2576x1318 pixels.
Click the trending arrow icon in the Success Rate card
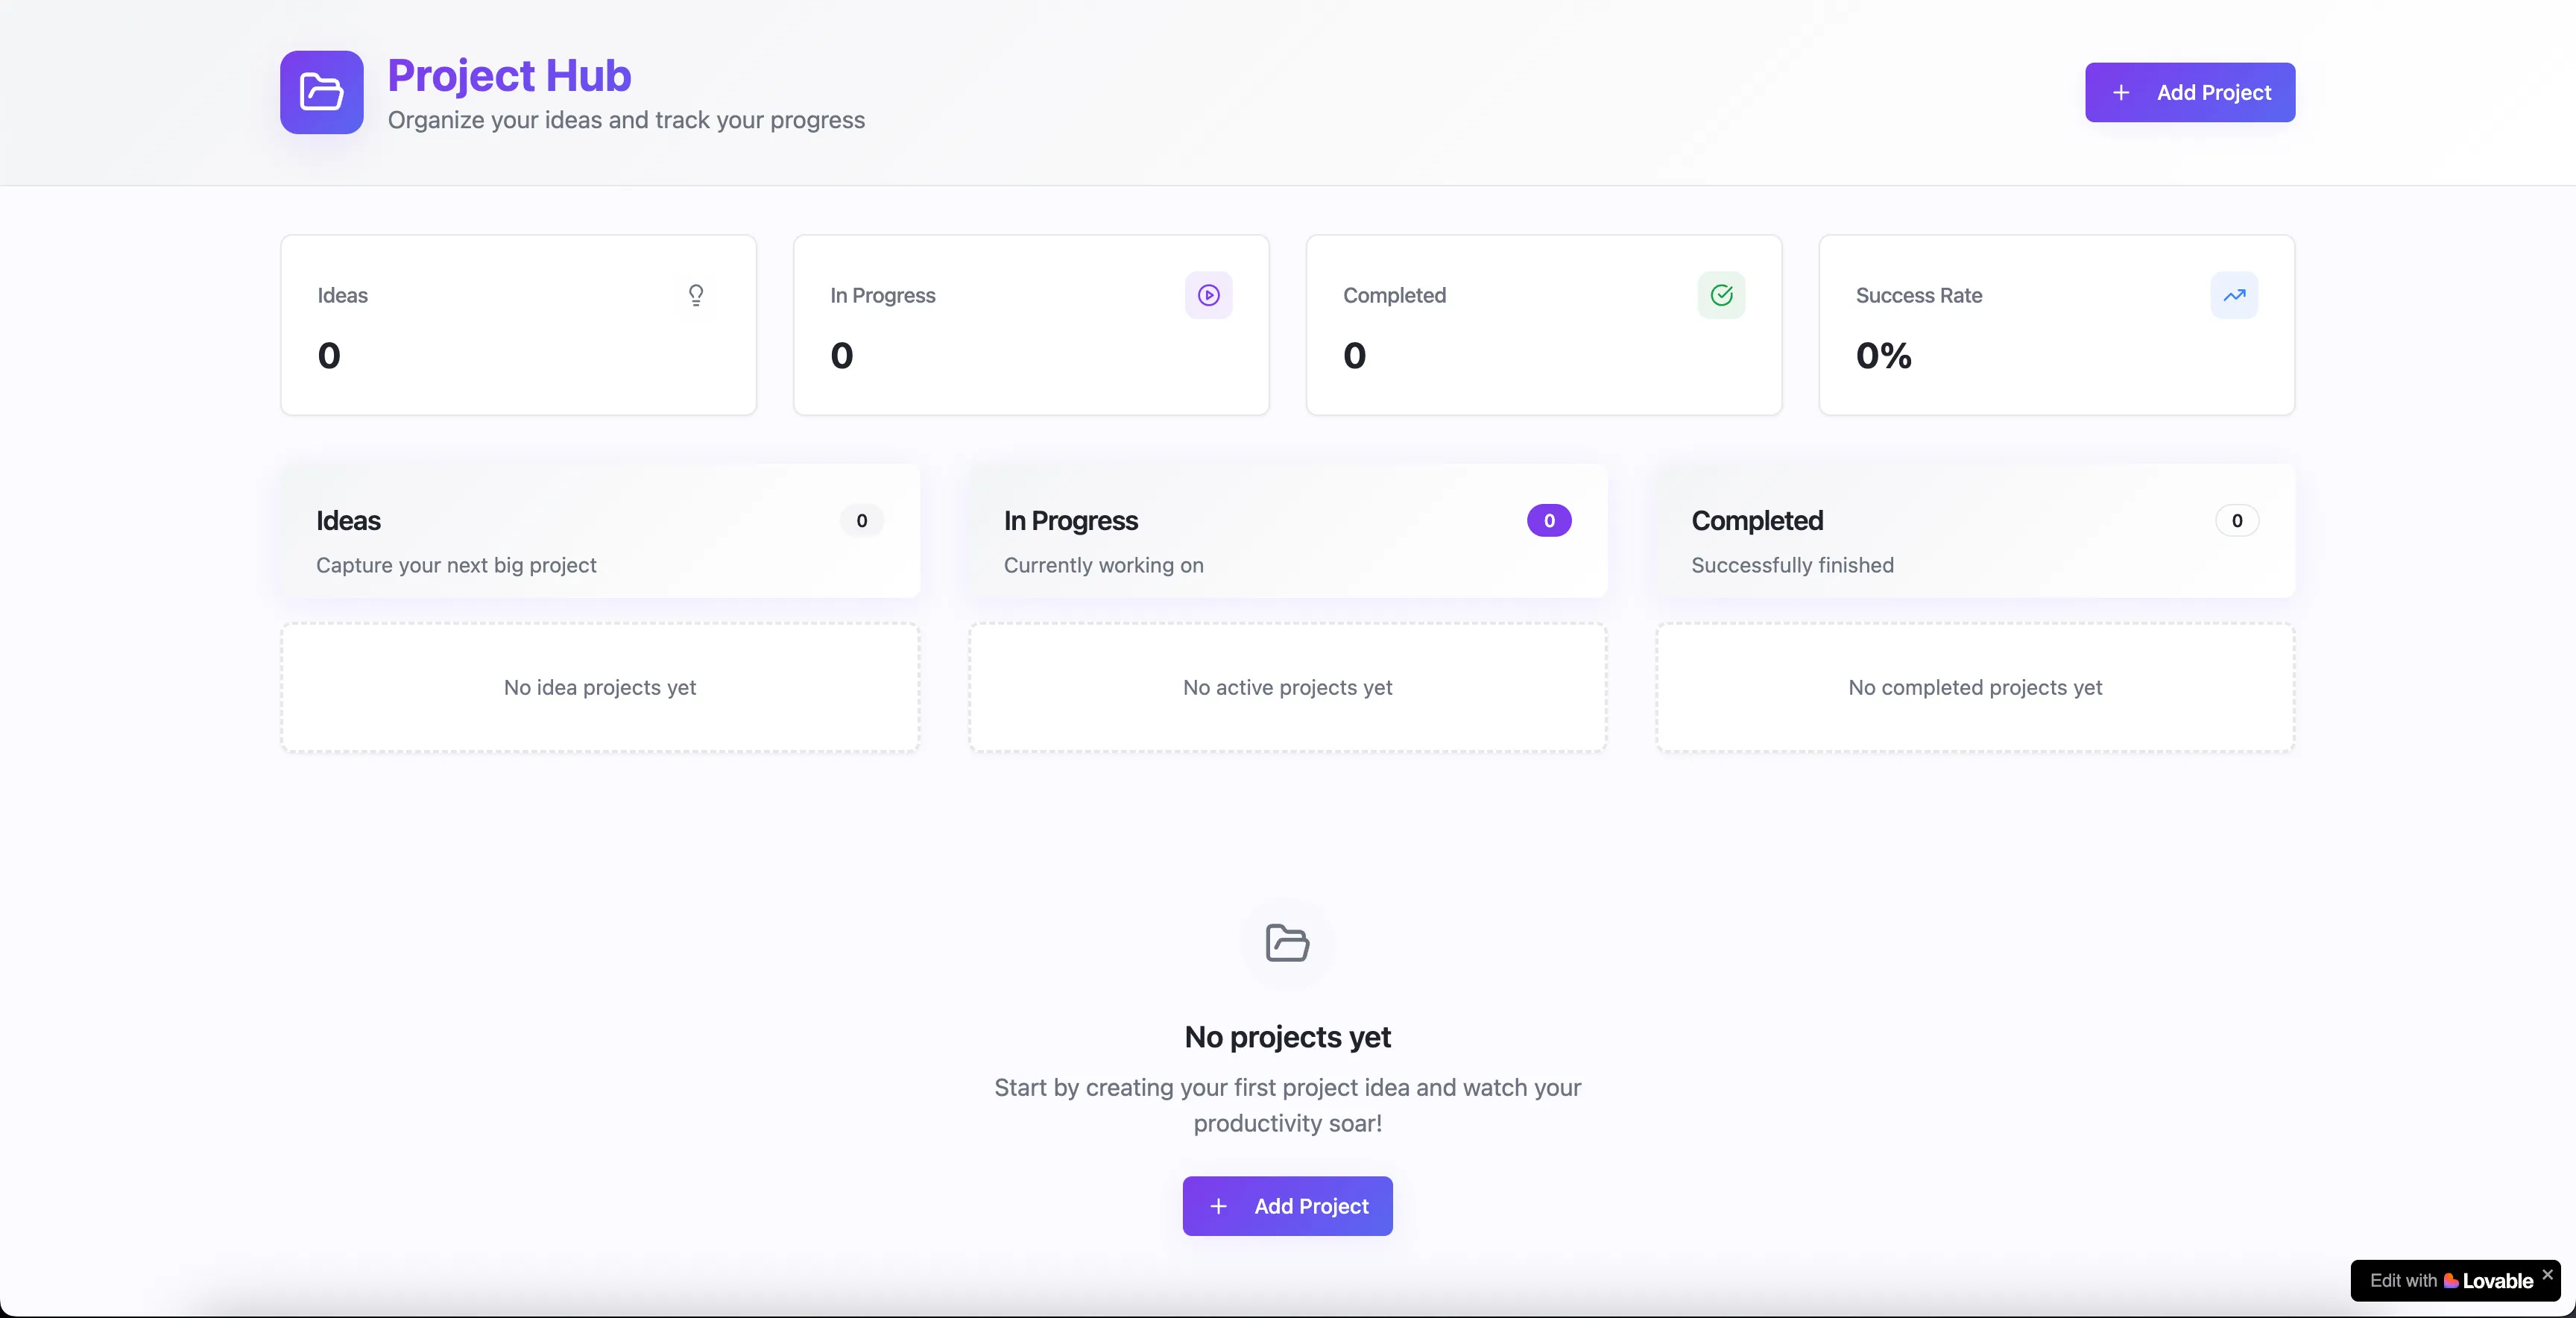pyautogui.click(x=2234, y=295)
